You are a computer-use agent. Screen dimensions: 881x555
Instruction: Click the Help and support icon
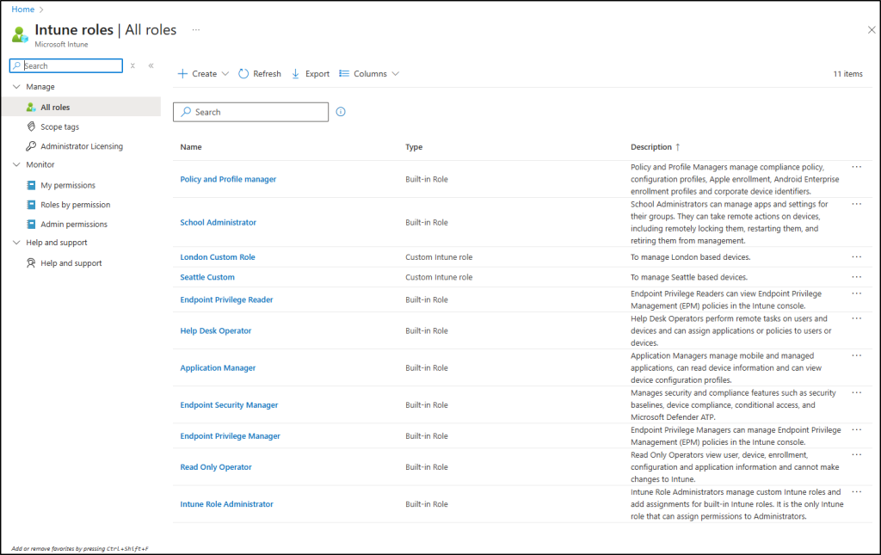point(30,262)
